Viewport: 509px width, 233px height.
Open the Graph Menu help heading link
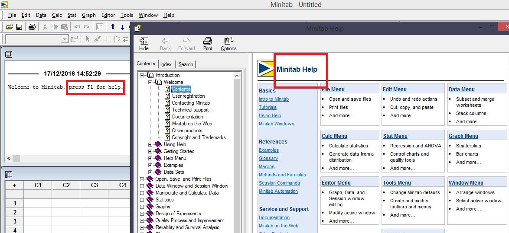(463, 136)
